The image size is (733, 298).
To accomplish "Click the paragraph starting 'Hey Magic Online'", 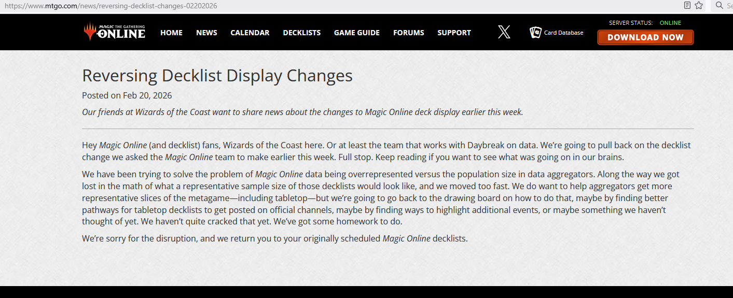I will [x=386, y=151].
